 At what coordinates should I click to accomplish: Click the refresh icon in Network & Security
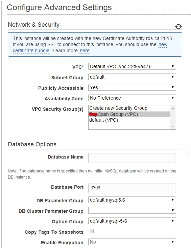[x=178, y=26]
